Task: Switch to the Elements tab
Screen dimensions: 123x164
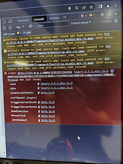Action: [23, 21]
